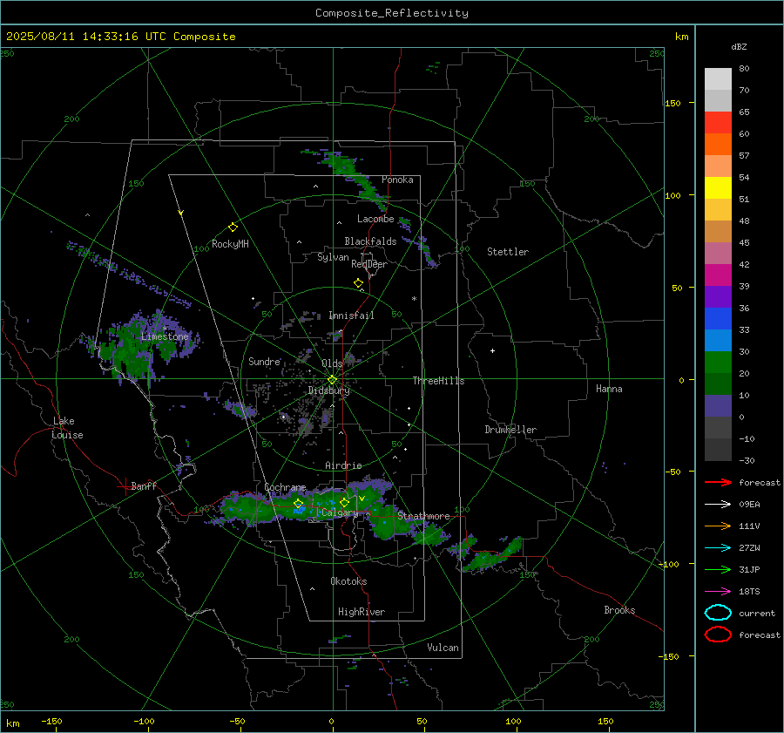Click the magenta 18TS arrow in the legend
The width and height of the screenshot is (784, 733).
(x=718, y=592)
